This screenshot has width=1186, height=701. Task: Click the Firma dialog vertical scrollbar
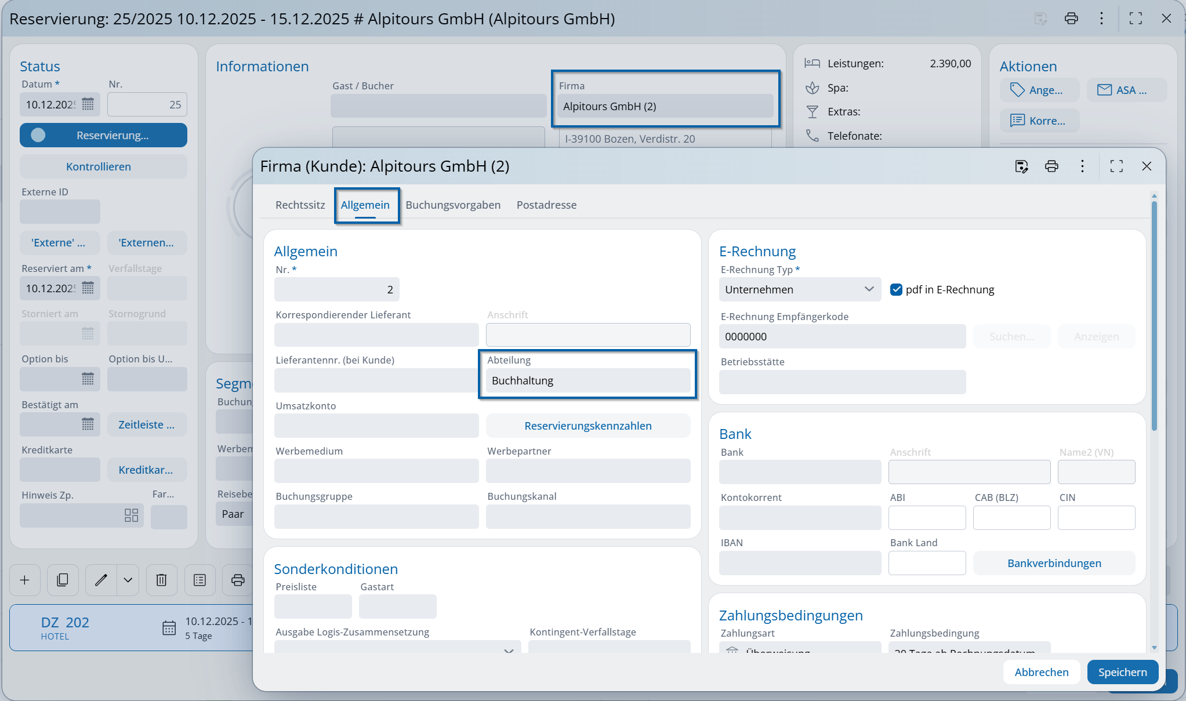1154,316
